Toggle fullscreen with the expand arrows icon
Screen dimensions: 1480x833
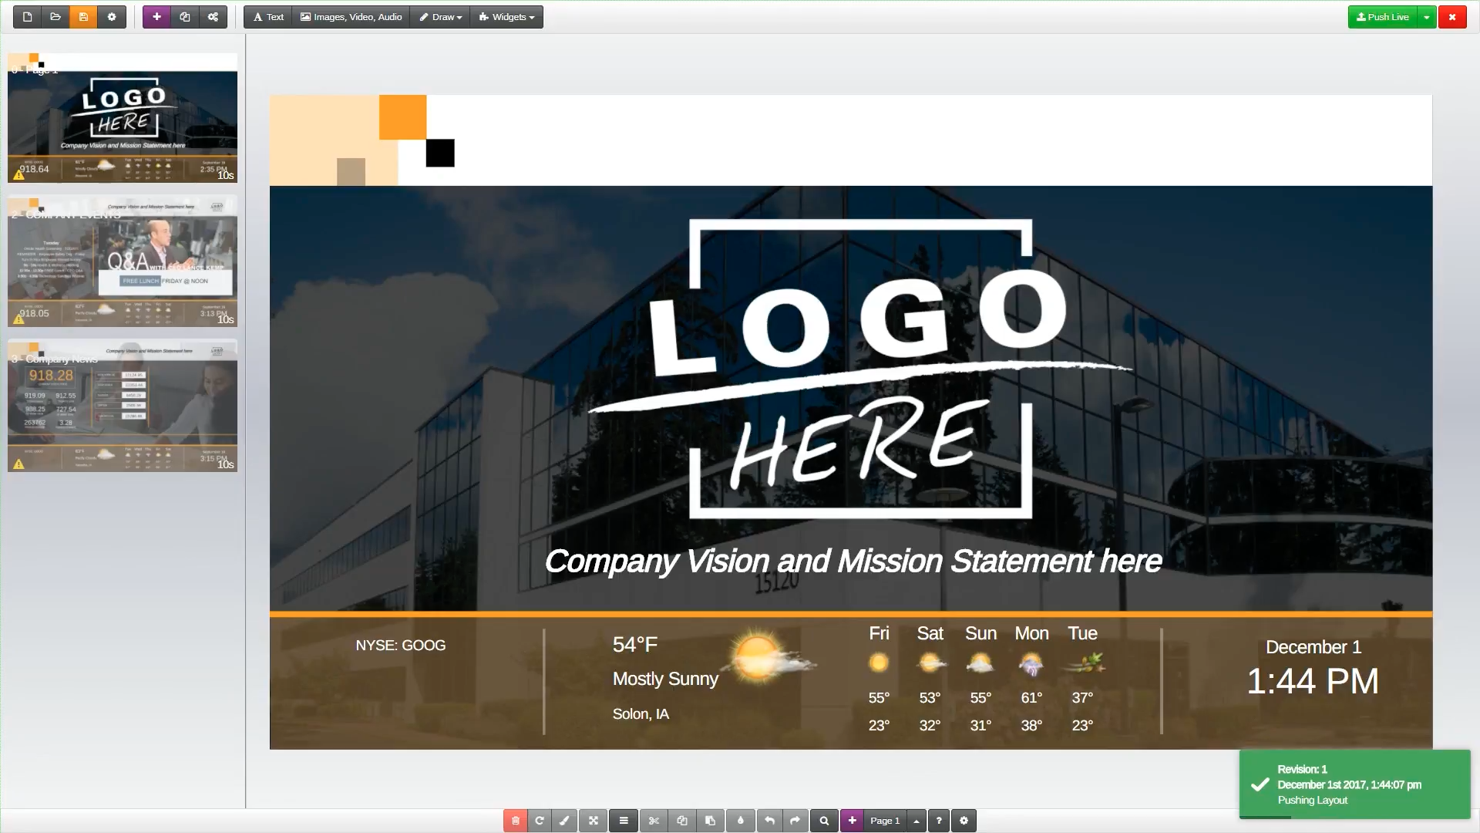[594, 821]
